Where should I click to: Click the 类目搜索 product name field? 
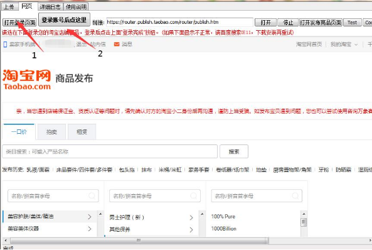110,151
